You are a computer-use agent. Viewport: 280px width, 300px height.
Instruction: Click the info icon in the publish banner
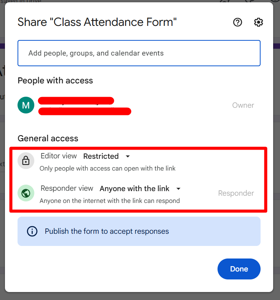tap(32, 231)
